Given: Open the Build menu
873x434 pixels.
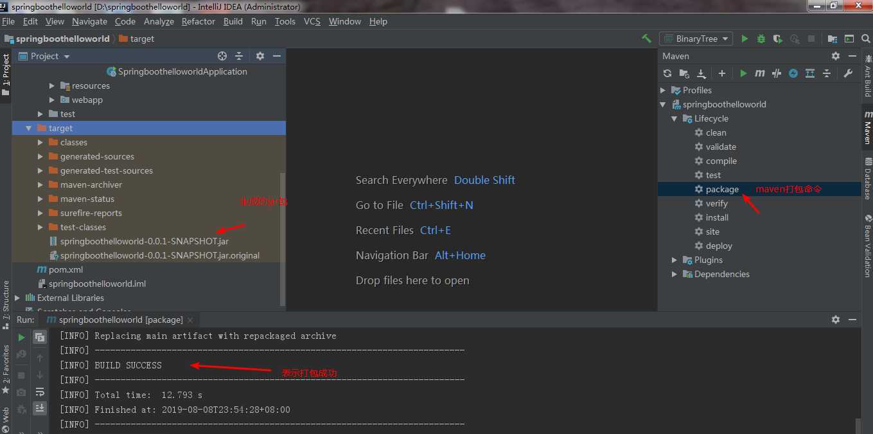Looking at the screenshot, I should coord(233,21).
